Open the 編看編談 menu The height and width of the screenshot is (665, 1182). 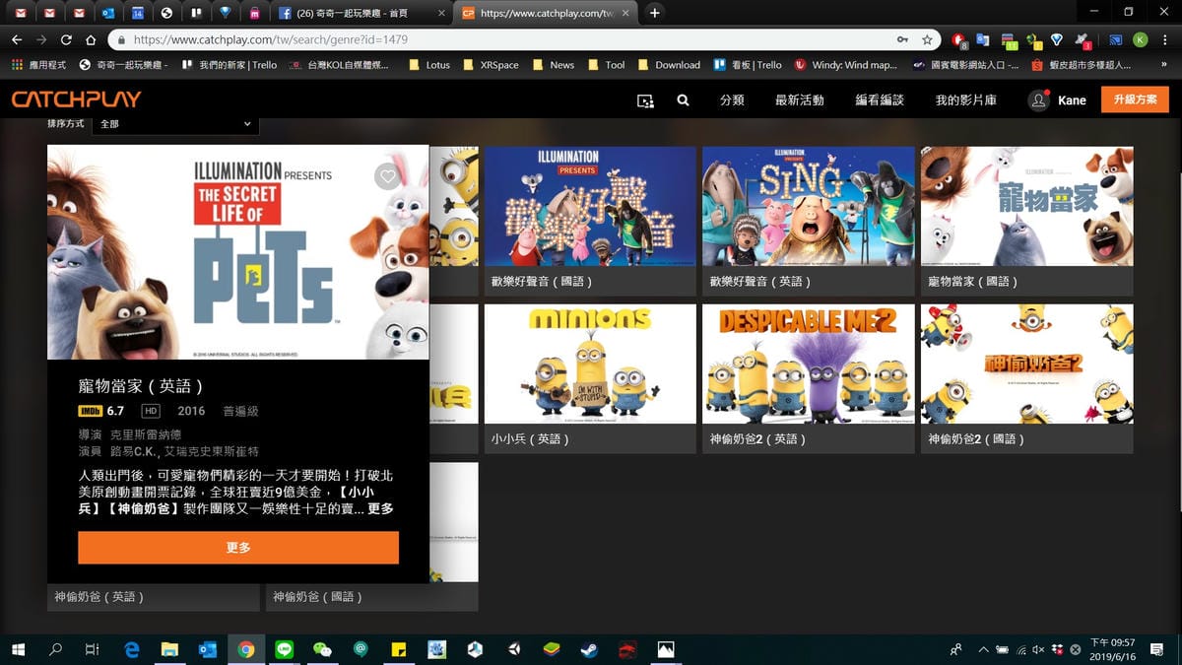pyautogui.click(x=880, y=100)
